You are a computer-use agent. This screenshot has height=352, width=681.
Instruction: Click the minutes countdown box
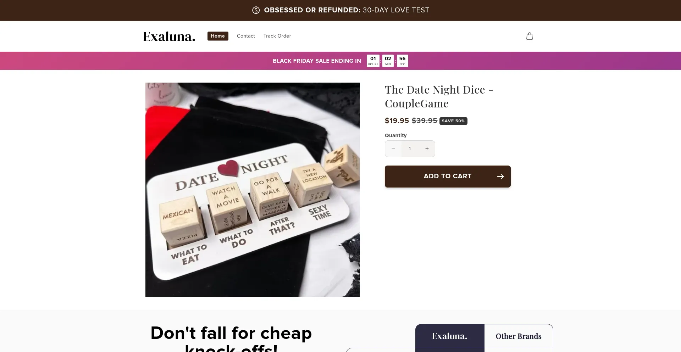pos(388,61)
